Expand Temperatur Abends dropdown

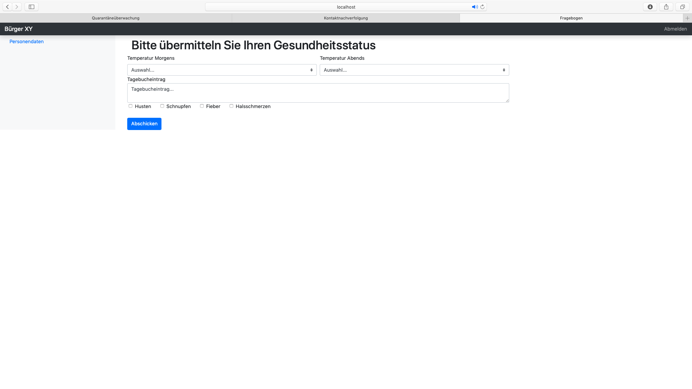click(414, 70)
